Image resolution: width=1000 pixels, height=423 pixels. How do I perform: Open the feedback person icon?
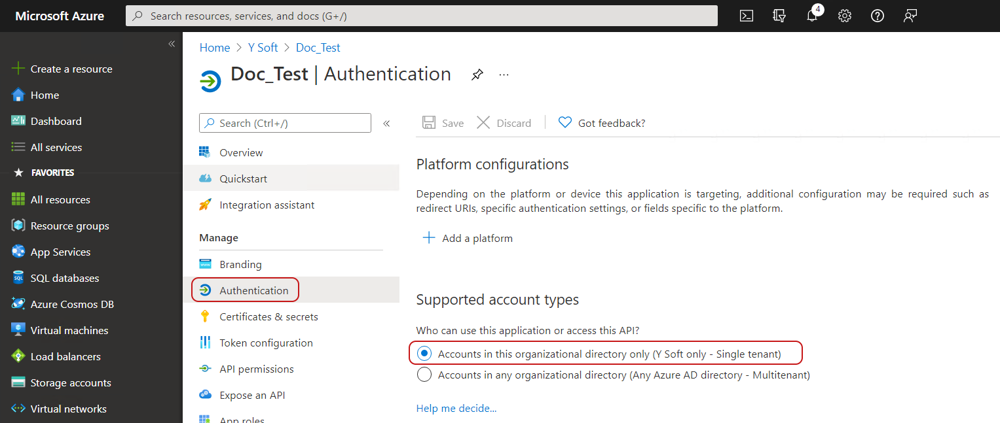pyautogui.click(x=910, y=16)
